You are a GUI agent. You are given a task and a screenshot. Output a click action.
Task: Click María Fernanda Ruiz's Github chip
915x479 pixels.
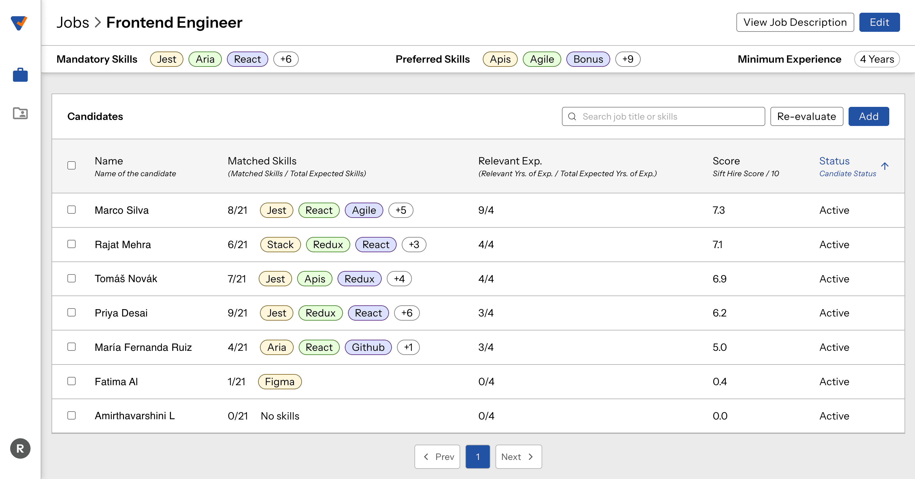tap(368, 347)
